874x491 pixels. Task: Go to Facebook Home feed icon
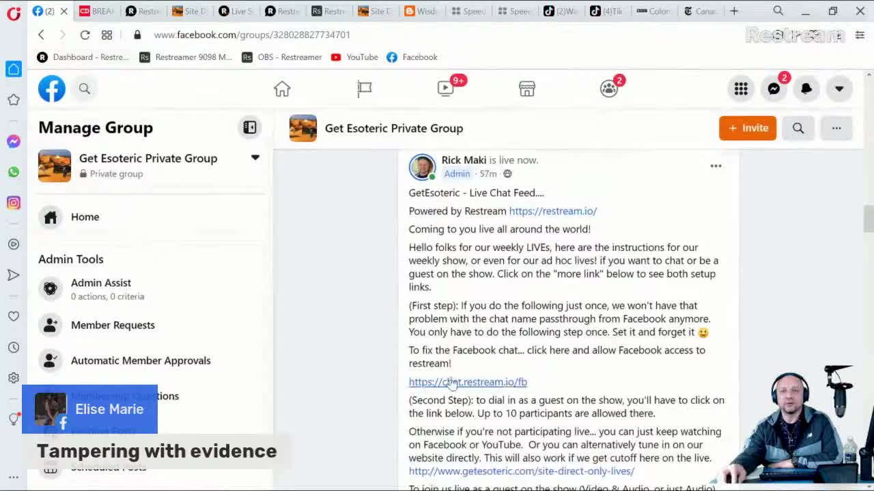pos(282,89)
